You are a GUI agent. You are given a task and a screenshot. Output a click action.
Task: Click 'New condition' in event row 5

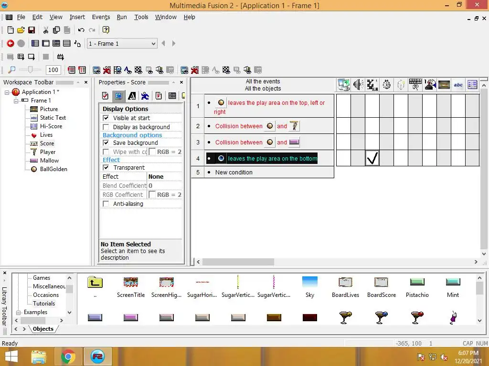pos(234,173)
